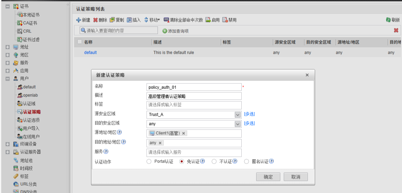Open 标签 in the sidebar
The image size is (402, 193).
pyautogui.click(x=24, y=176)
